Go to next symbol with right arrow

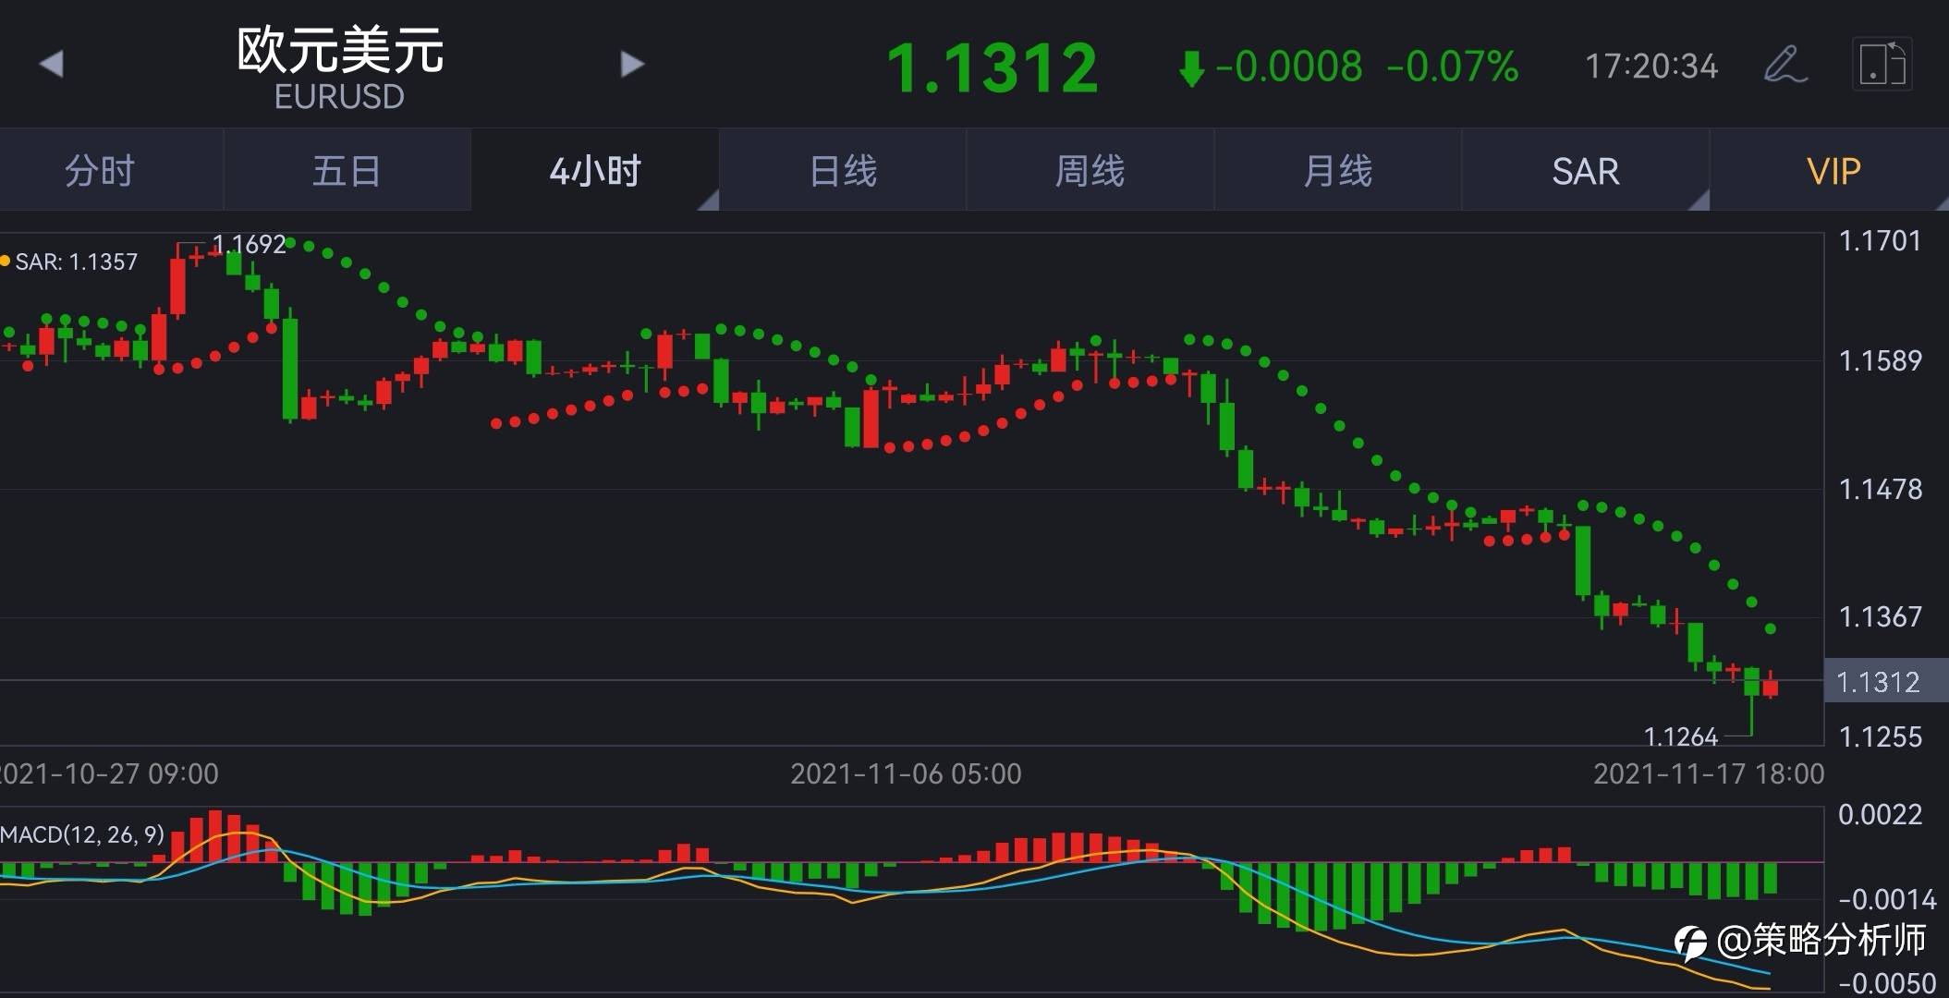tap(632, 64)
